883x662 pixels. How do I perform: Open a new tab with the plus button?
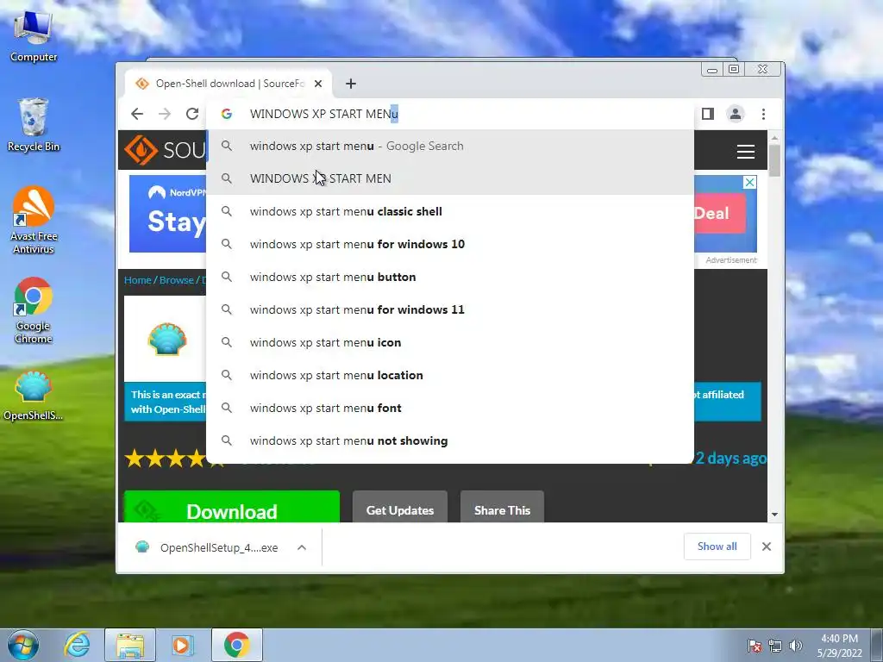tap(351, 84)
